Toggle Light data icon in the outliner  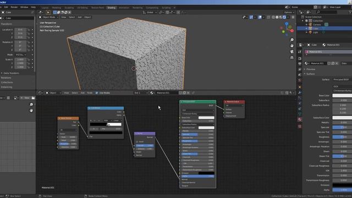[323, 32]
